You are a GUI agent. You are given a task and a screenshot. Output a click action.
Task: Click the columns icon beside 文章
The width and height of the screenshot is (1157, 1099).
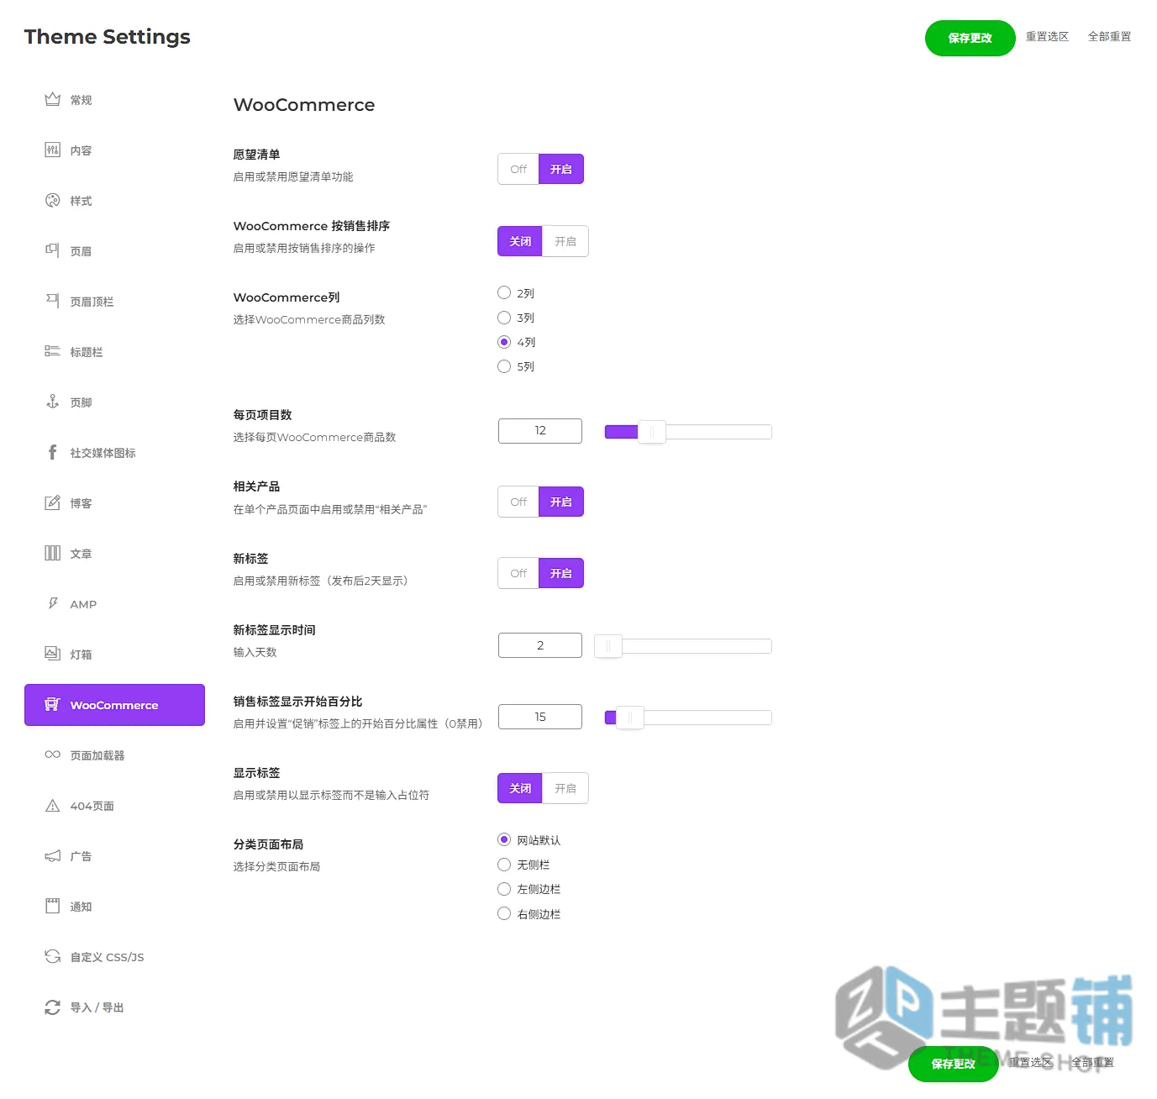pos(52,553)
